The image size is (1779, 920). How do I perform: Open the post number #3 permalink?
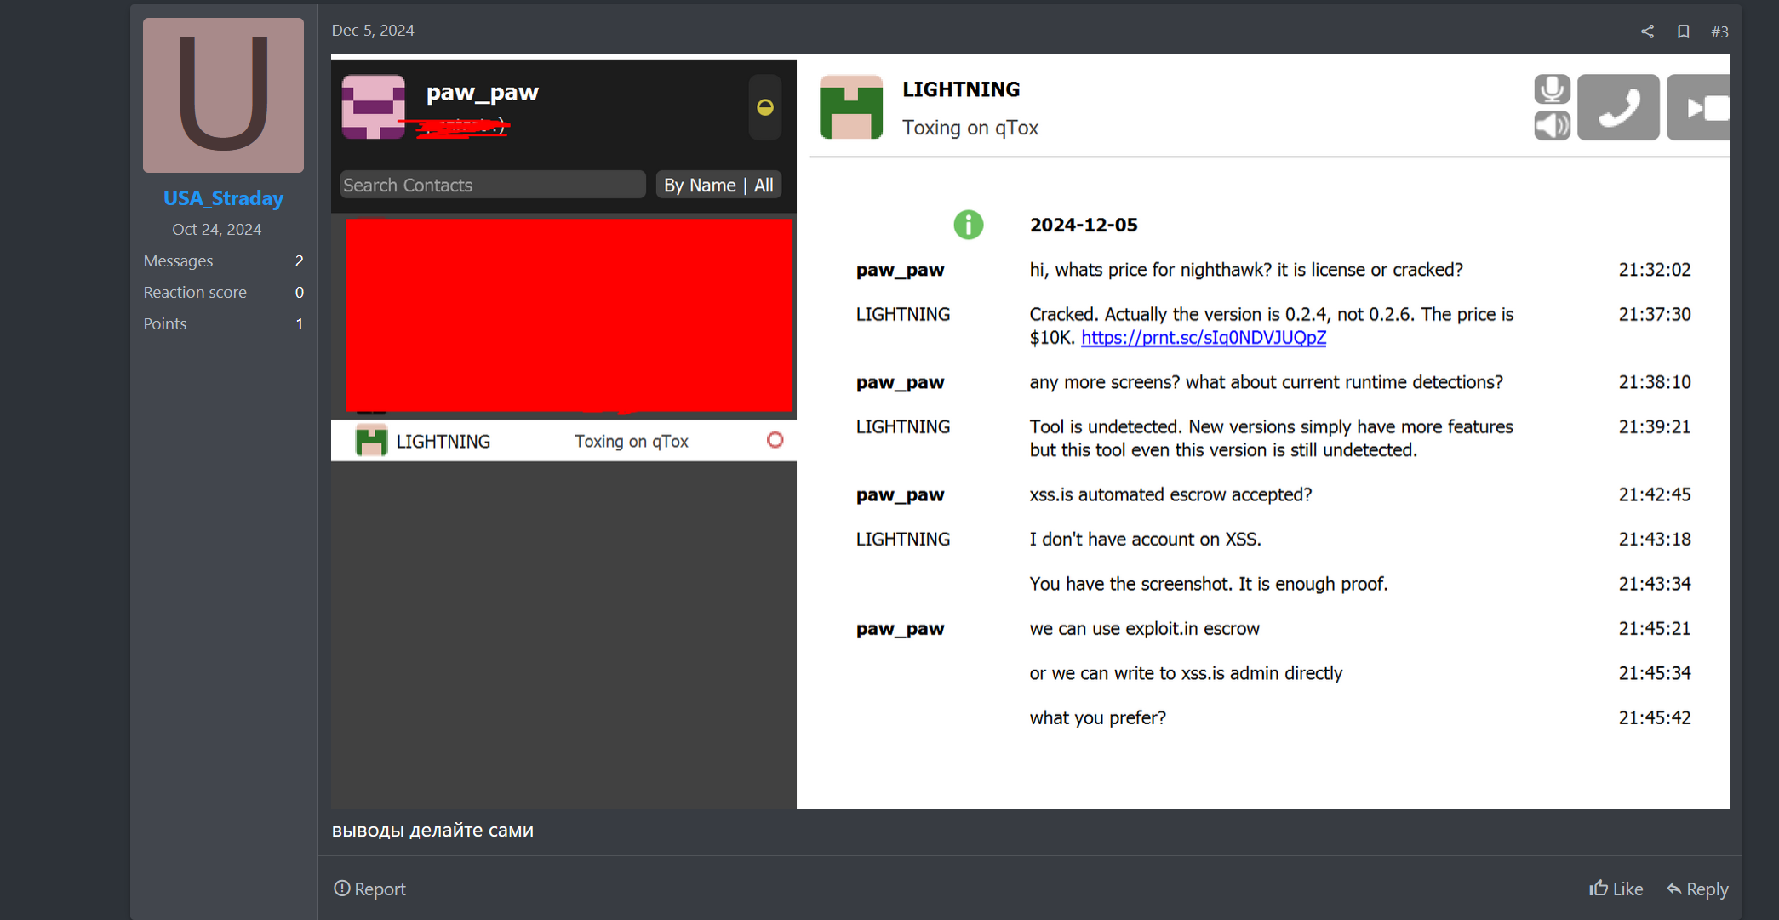(1719, 31)
